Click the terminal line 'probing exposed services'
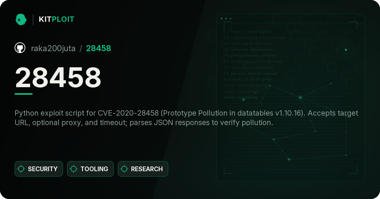Image resolution: width=380 pixels, height=199 pixels. [250, 56]
